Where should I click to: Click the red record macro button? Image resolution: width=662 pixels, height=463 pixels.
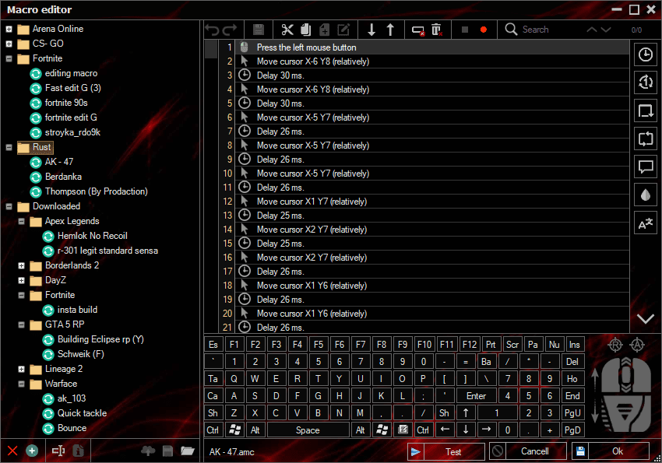(x=484, y=30)
